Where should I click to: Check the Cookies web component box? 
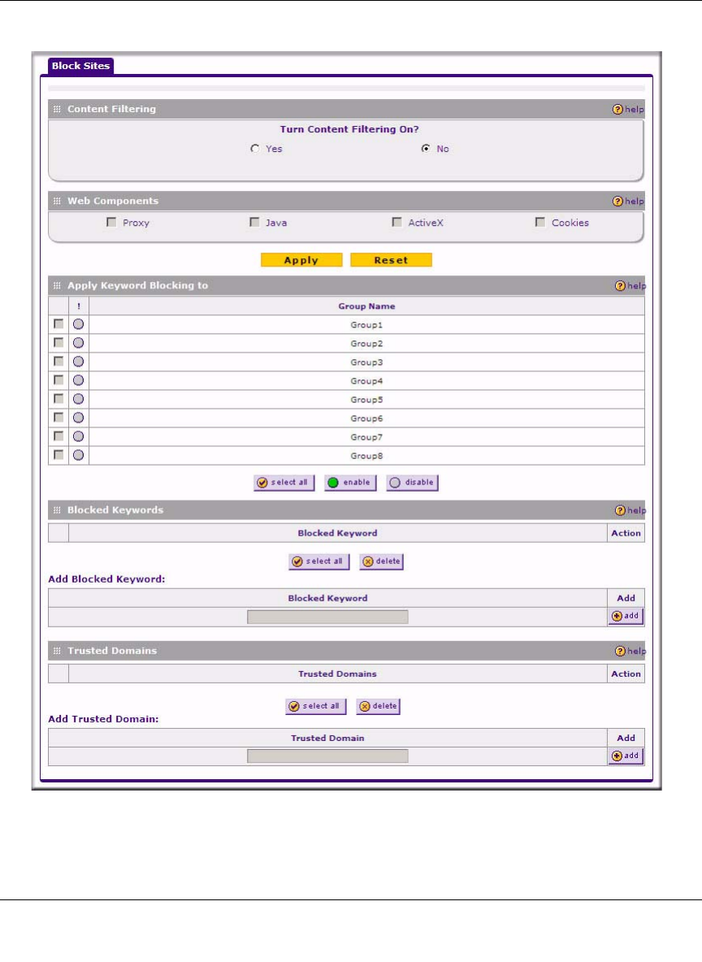(x=540, y=222)
